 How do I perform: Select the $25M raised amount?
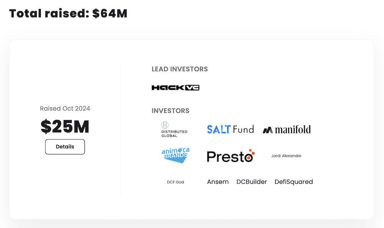click(x=65, y=126)
